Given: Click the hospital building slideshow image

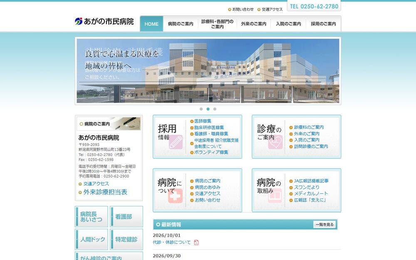Looking at the screenshot, I should click(208, 71).
